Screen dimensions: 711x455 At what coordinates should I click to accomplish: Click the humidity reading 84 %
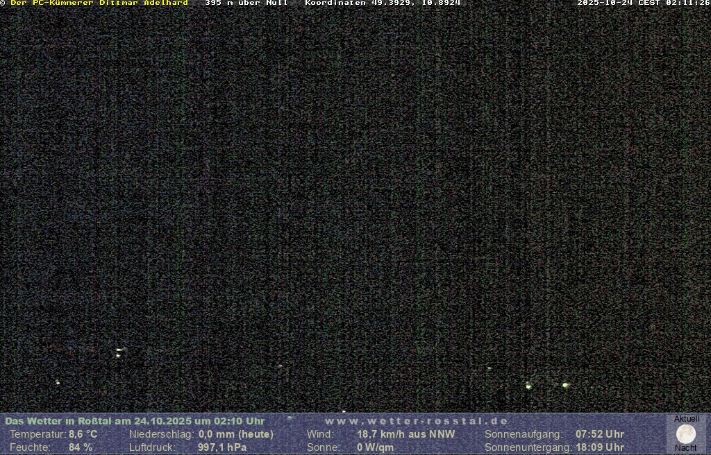(81, 447)
